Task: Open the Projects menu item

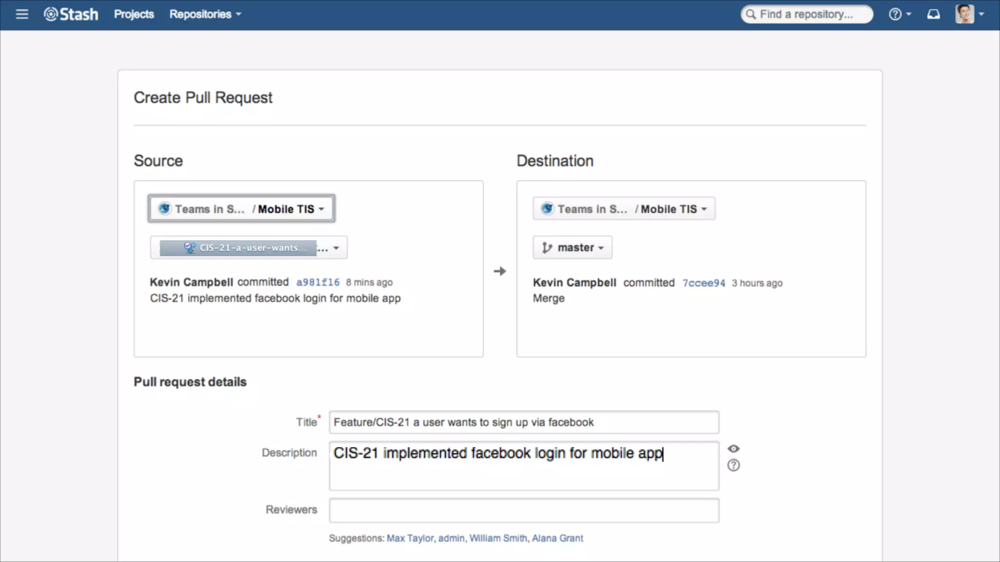Action: click(134, 14)
